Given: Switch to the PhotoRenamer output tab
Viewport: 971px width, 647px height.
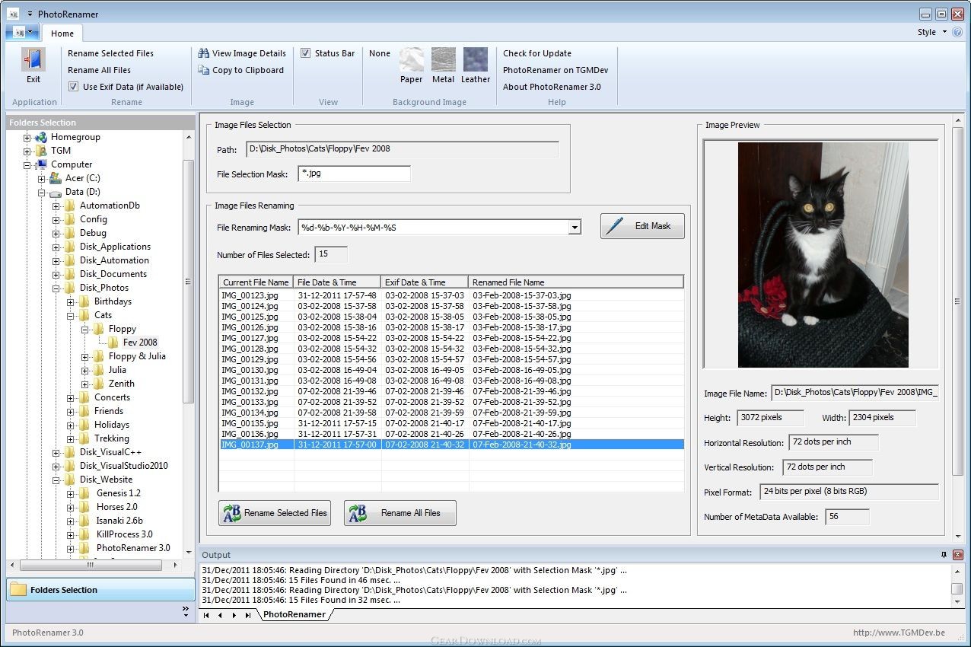Looking at the screenshot, I should click(294, 614).
